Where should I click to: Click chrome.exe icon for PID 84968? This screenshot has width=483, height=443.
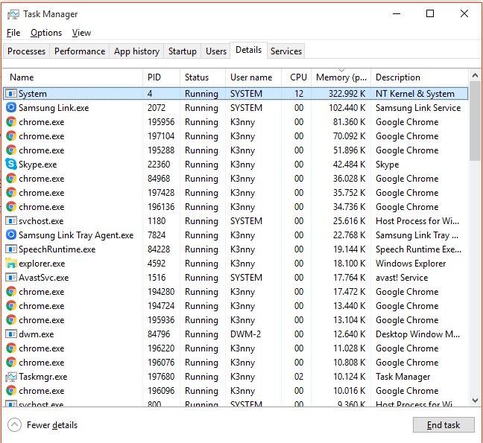point(11,179)
